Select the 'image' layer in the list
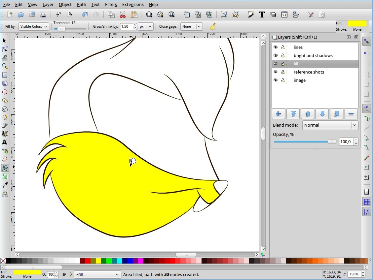Viewport: 373px width, 280px height. tap(299, 80)
